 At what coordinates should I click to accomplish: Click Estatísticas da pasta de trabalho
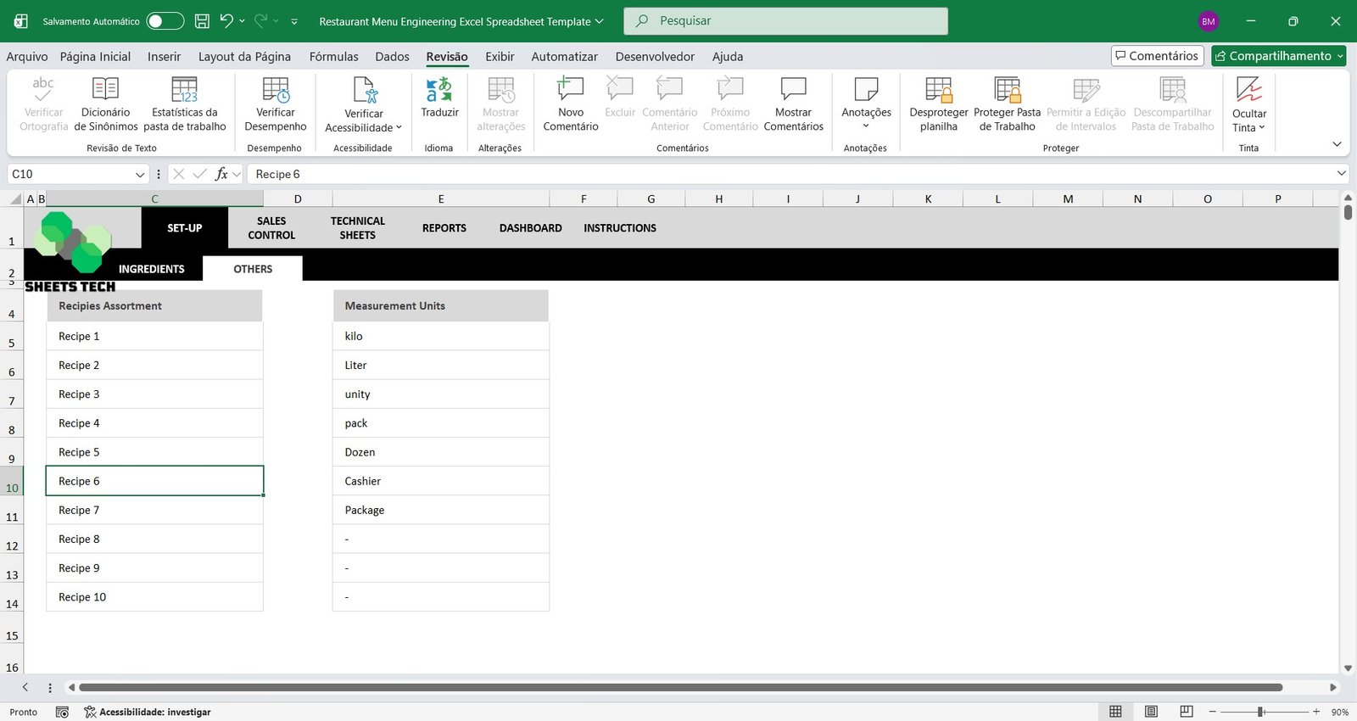point(184,90)
